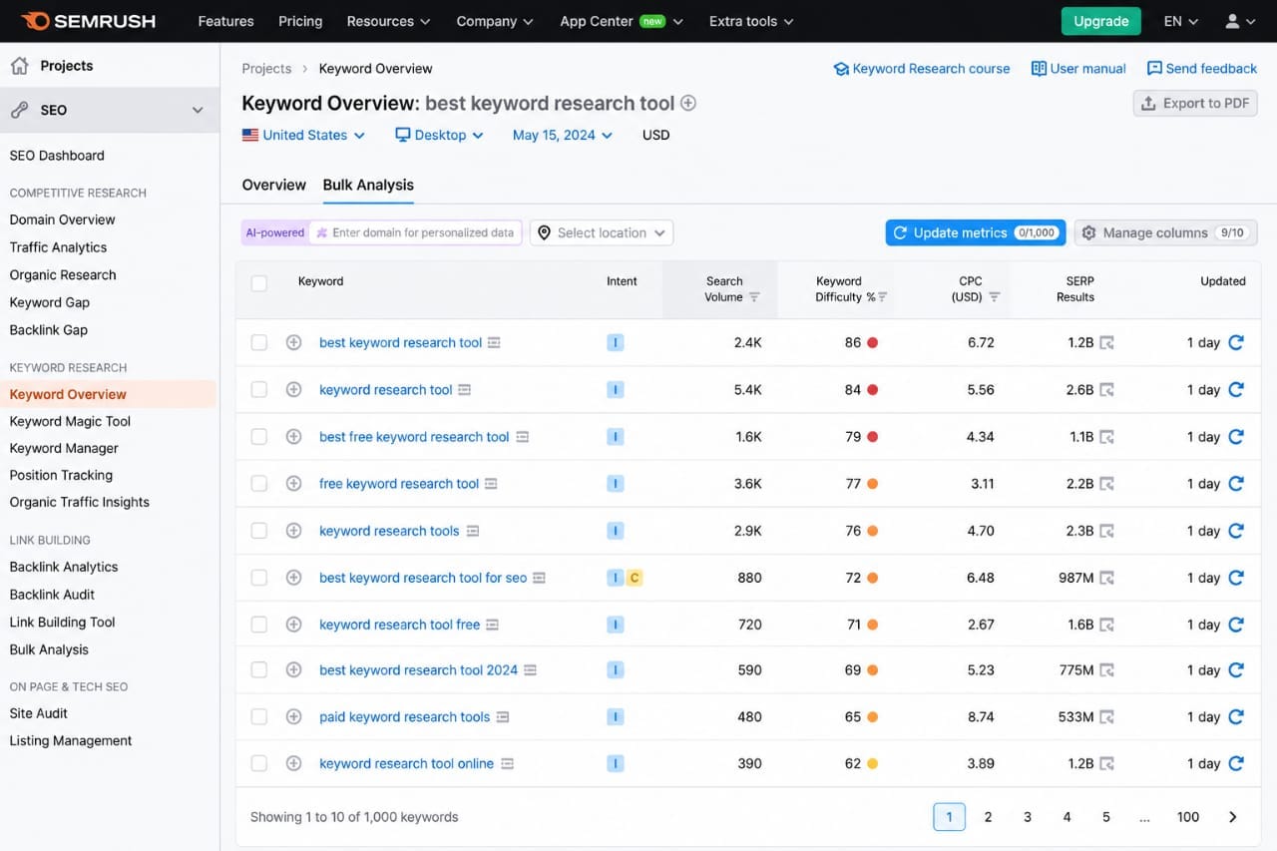Screen dimensions: 1277x851
Task: Open Manage columns settings
Action: 1166,232
